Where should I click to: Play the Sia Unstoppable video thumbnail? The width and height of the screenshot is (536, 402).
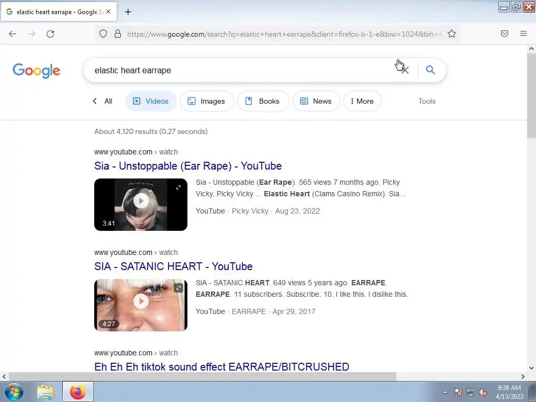tap(141, 205)
